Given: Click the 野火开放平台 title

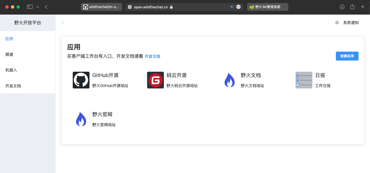Looking at the screenshot, I should coord(28,23).
